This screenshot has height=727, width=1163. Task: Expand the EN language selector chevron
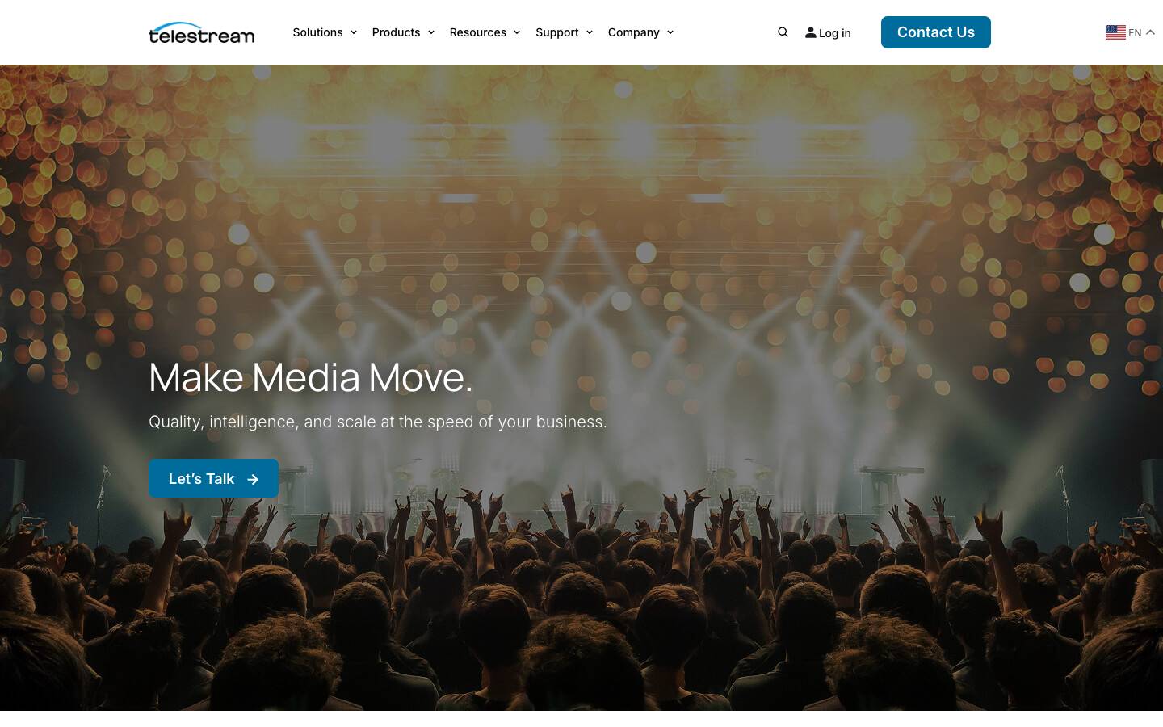[x=1150, y=32]
